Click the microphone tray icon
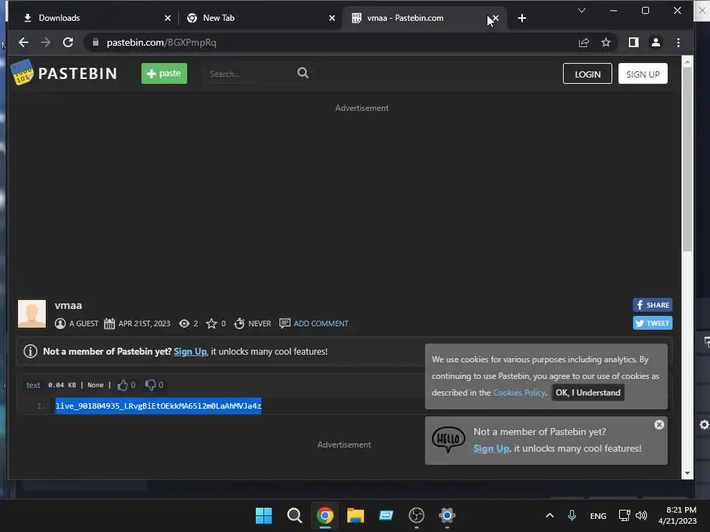This screenshot has height=532, width=710. (572, 515)
